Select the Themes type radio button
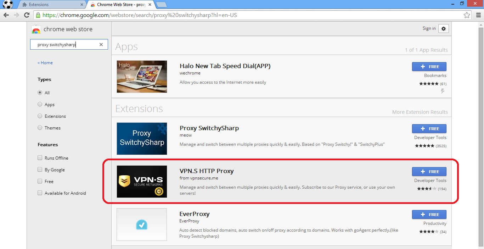The image size is (484, 249). 40,128
